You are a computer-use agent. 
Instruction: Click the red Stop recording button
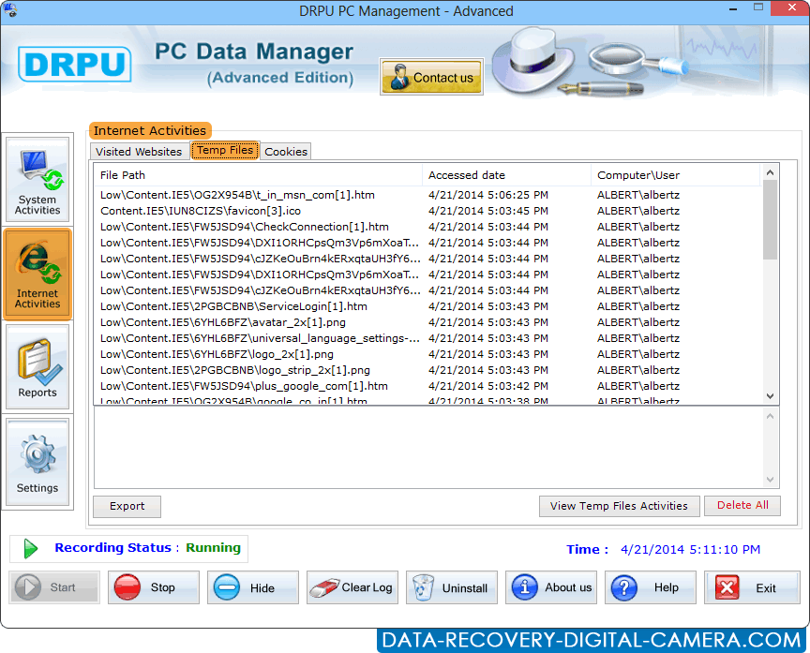[154, 587]
